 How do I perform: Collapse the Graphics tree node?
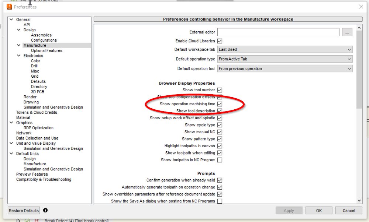click(11, 123)
